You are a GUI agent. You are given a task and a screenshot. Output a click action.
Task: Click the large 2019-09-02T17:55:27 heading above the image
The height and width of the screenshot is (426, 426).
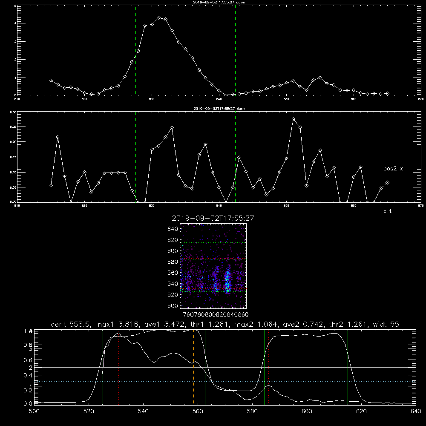(x=213, y=218)
